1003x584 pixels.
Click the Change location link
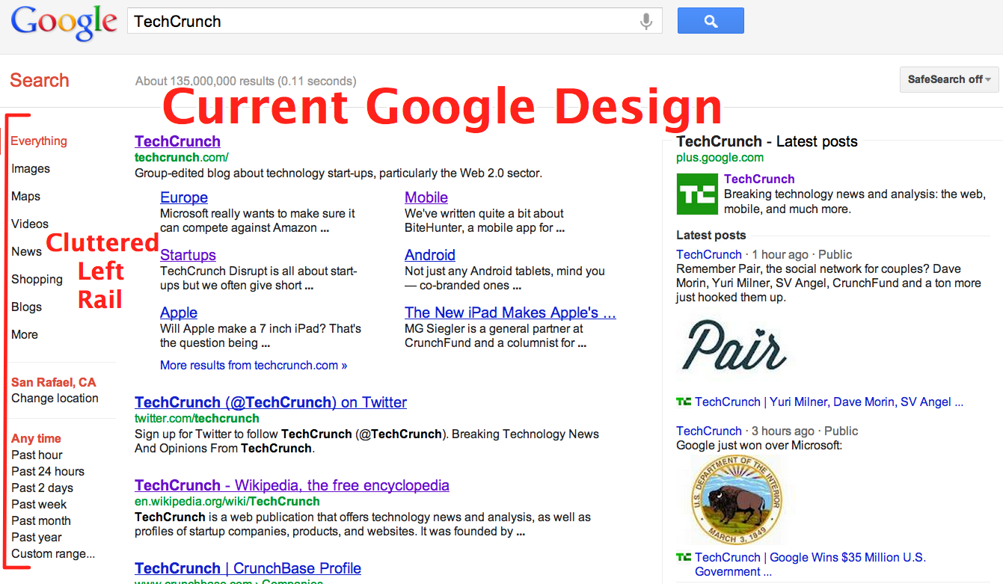55,398
